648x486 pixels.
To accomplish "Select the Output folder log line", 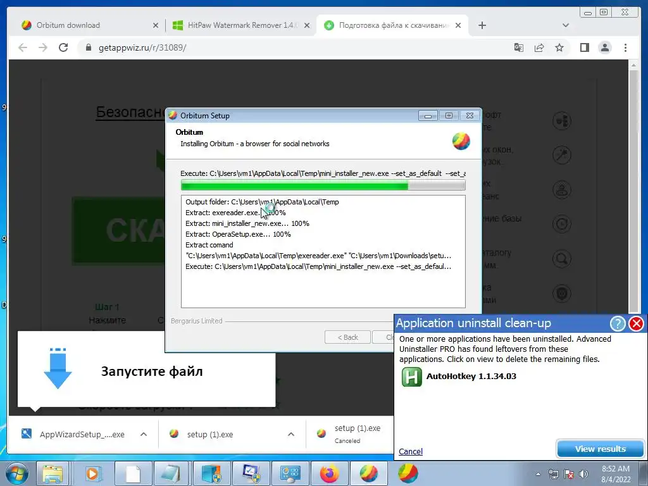I will 262,202.
